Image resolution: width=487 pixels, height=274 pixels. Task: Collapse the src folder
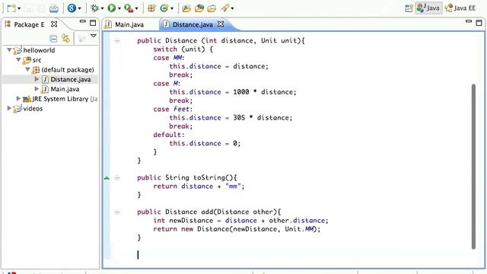[x=18, y=59]
